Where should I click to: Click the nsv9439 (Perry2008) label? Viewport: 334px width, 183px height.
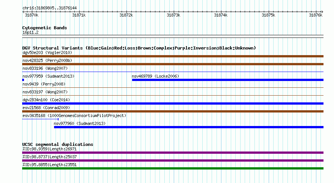44,84
